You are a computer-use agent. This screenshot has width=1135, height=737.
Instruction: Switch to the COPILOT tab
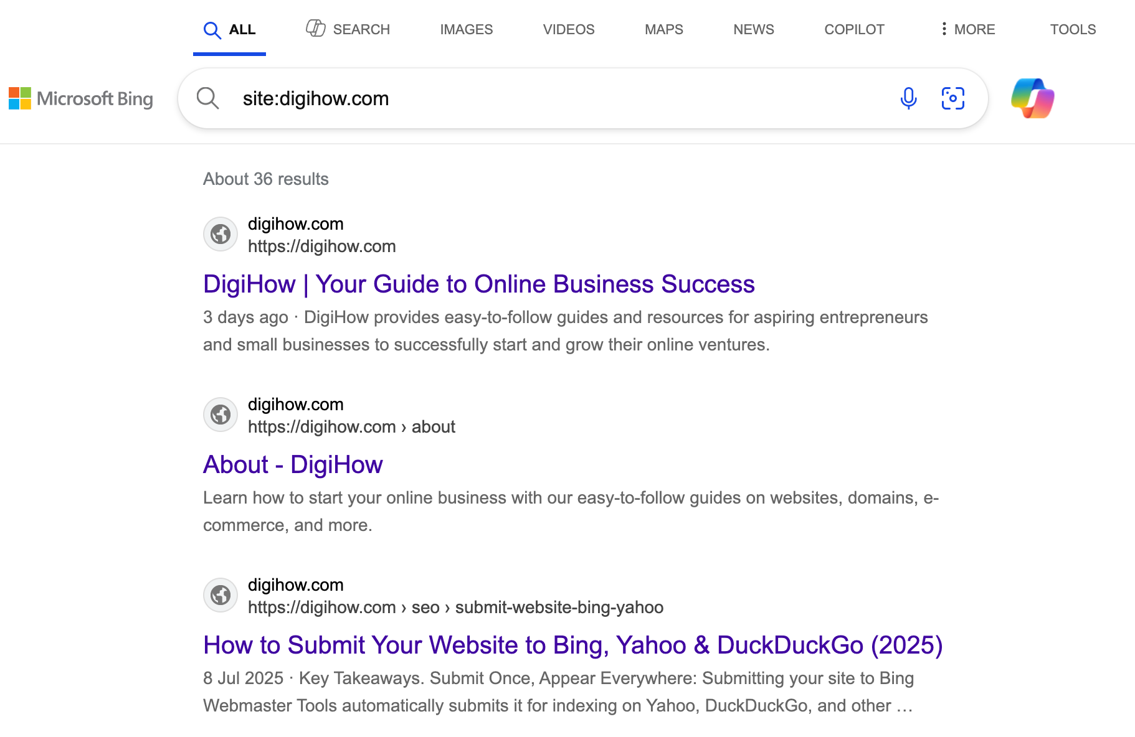click(854, 29)
